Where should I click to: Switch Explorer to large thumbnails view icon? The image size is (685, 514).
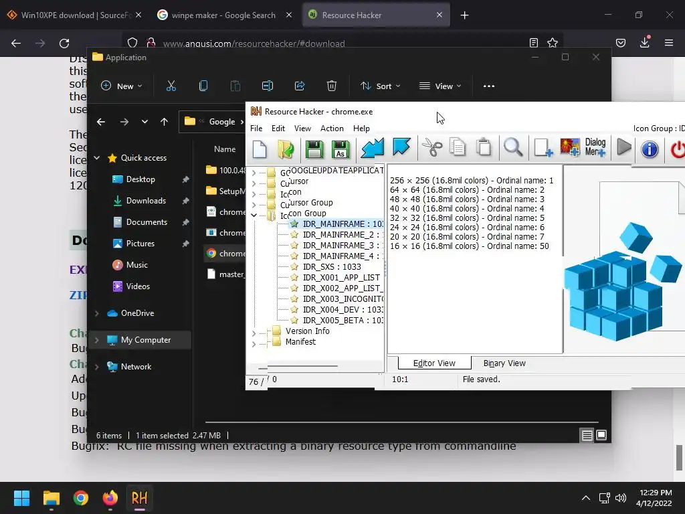pos(601,435)
